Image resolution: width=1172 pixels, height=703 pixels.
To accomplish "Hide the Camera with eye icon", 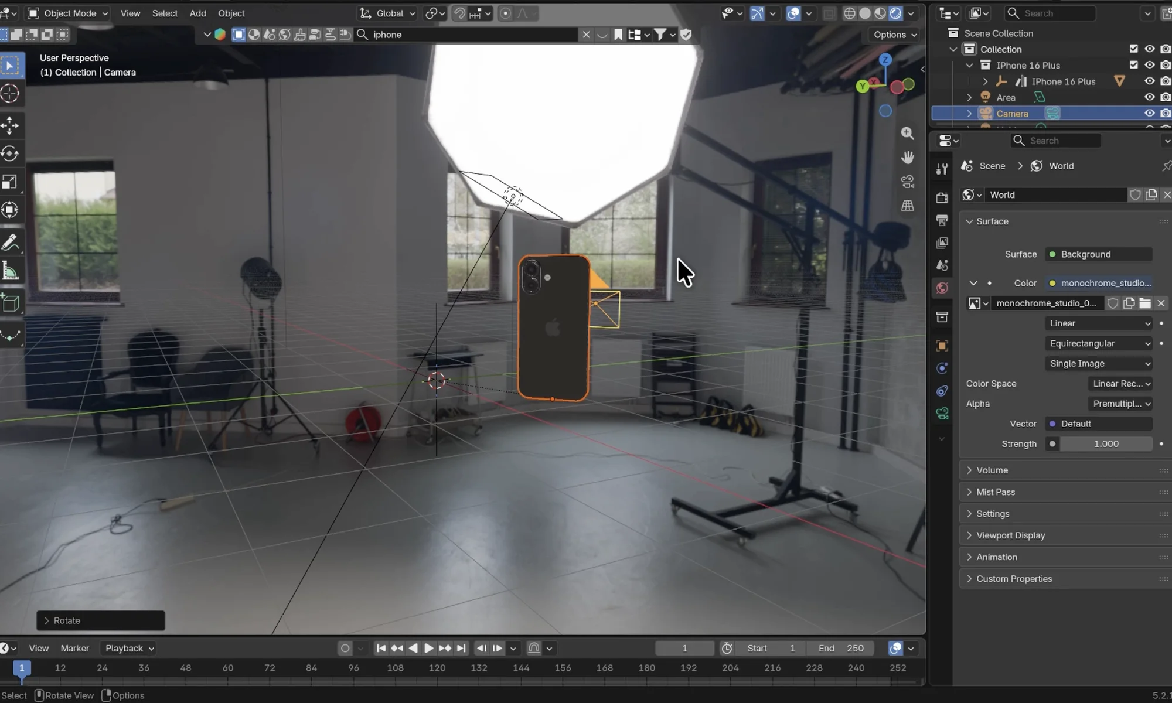I will [1149, 113].
